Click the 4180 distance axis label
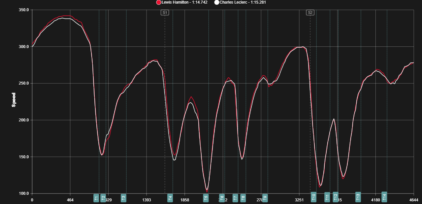Screen dimensions: 422x204 (x=375, y=200)
